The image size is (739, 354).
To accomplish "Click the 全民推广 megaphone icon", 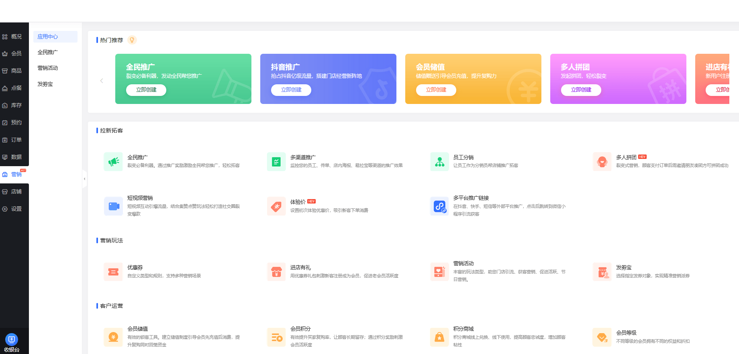I will [113, 162].
